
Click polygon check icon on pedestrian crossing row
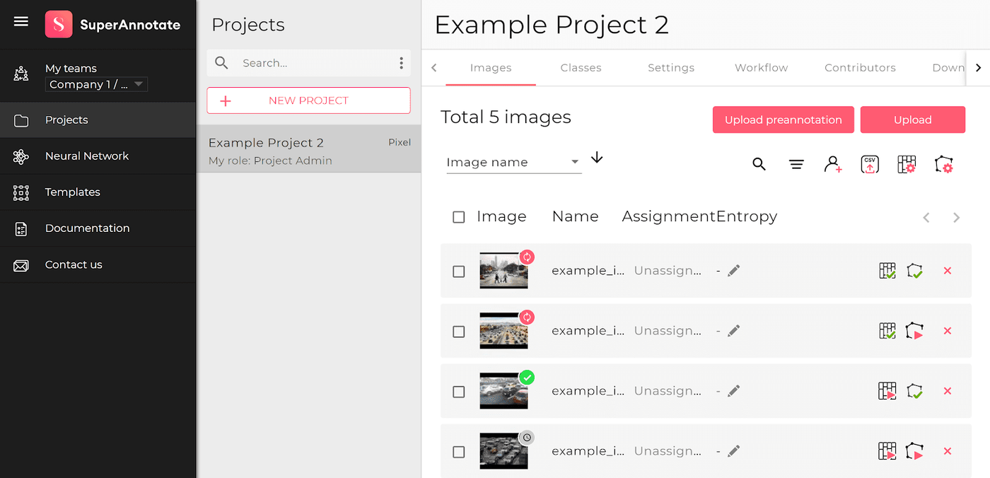(x=915, y=271)
